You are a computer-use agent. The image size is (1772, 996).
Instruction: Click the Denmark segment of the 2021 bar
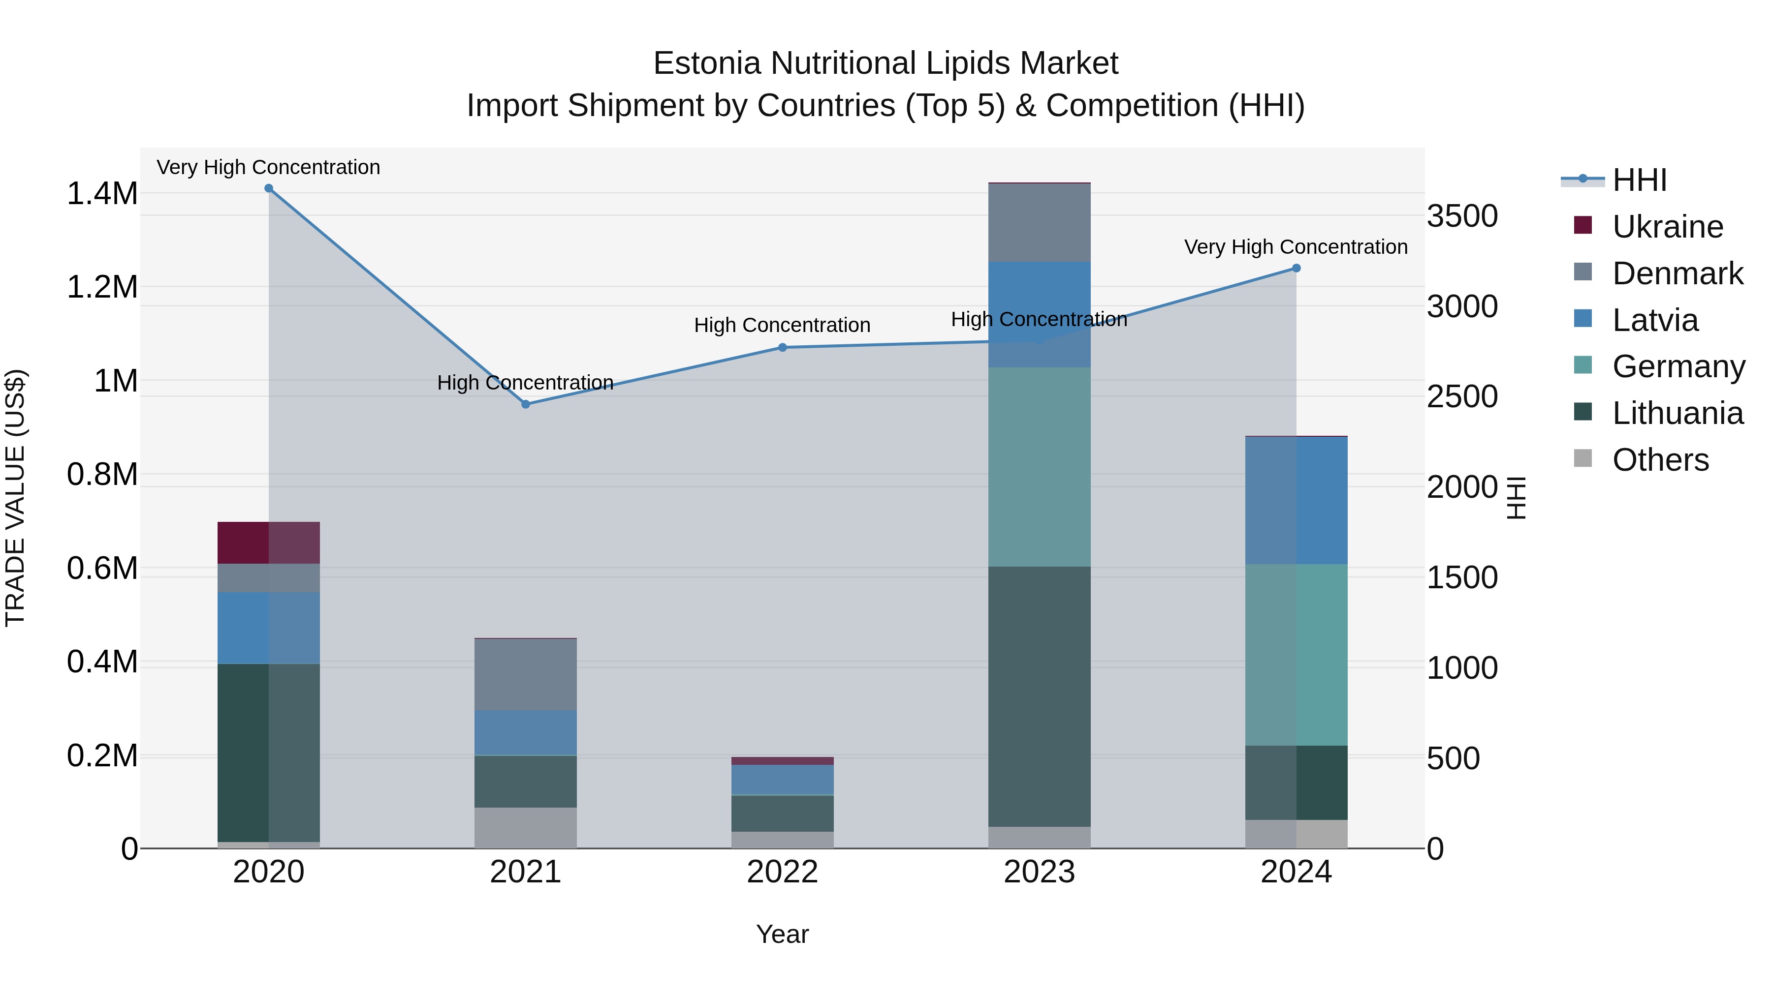point(526,674)
